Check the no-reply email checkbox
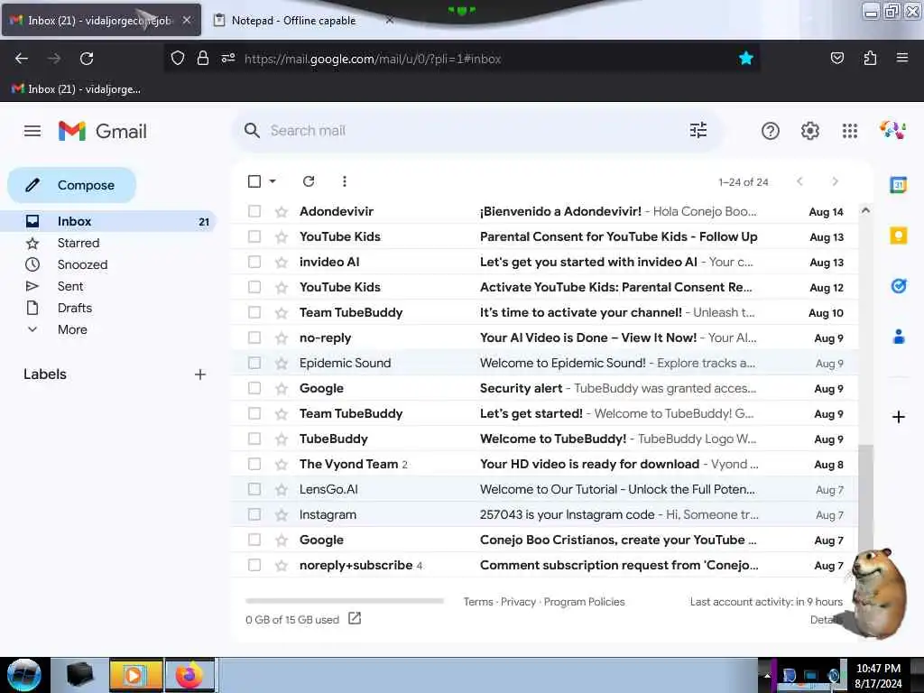Viewport: 924px width, 693px height. (254, 337)
